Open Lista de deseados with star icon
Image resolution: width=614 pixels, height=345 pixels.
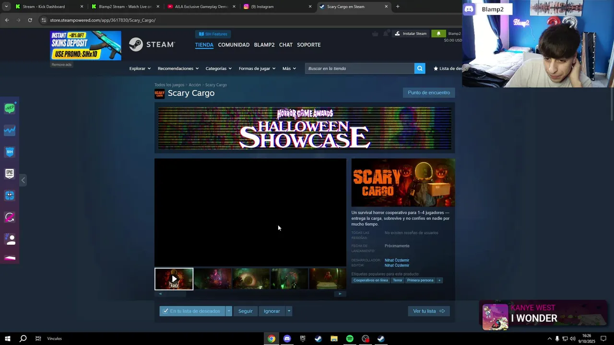click(x=448, y=69)
